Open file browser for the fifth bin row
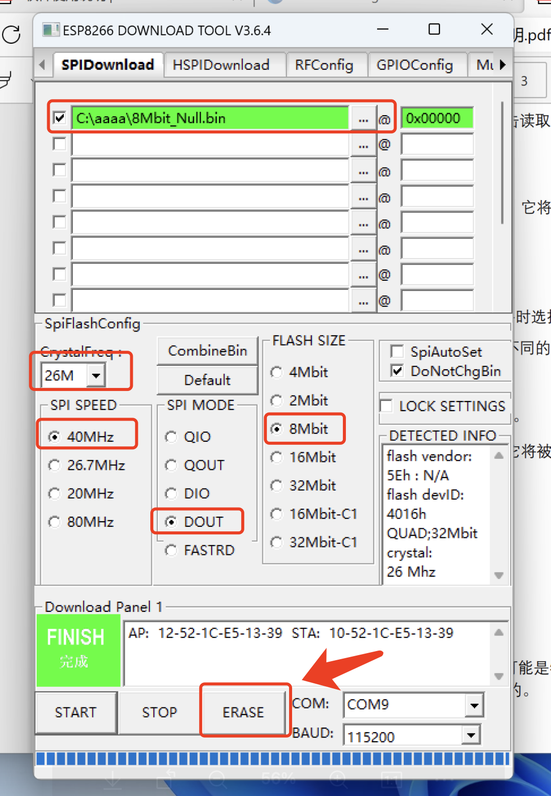 (363, 224)
